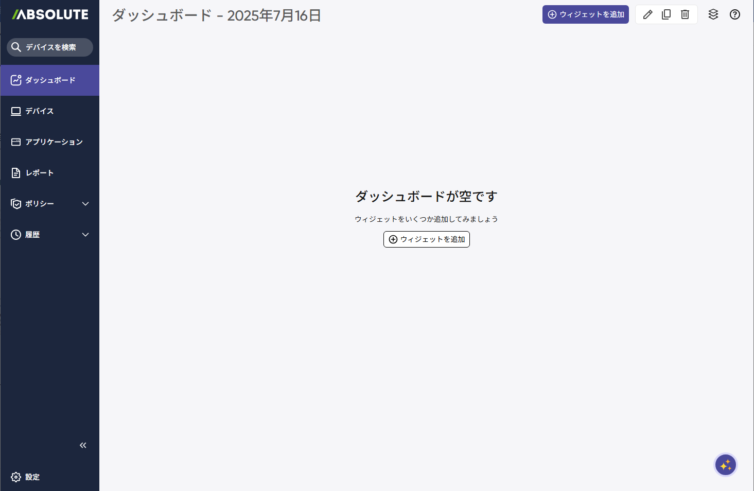
Task: Go to アプリケーション in the sidebar
Action: 54,142
